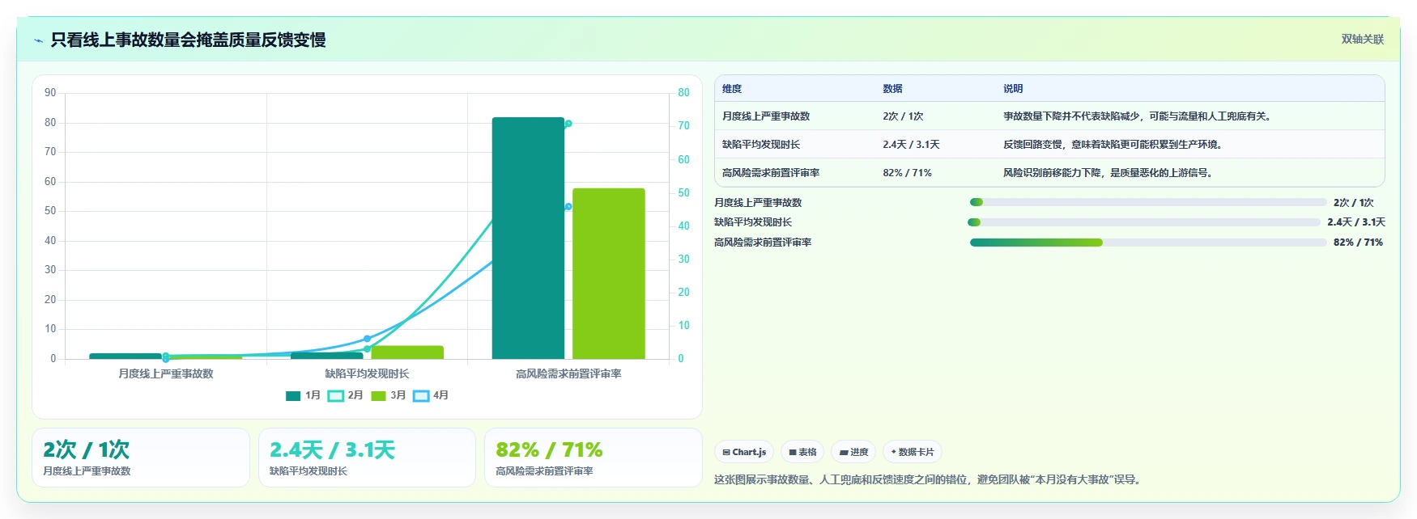Click the 月度线上严重事故数 progress bar

coord(1148,202)
